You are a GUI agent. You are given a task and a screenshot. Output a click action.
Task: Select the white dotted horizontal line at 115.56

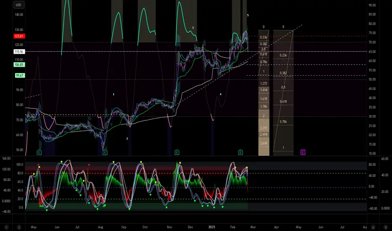pyautogui.click(x=196, y=52)
